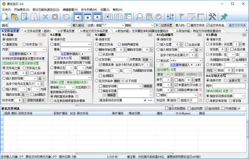
Task: Open the 查找 combo box dropdown
Action: coord(89,44)
